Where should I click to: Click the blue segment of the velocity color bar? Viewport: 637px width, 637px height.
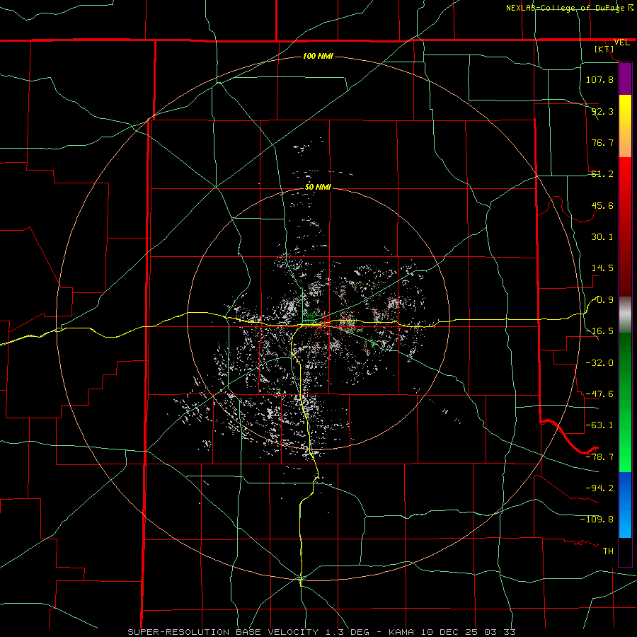tap(625, 505)
